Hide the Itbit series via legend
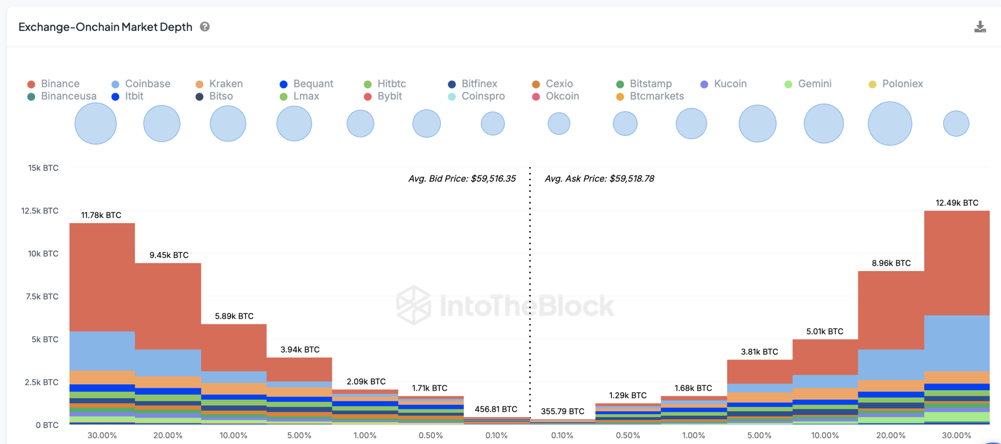This screenshot has height=444, width=1001. [x=128, y=96]
